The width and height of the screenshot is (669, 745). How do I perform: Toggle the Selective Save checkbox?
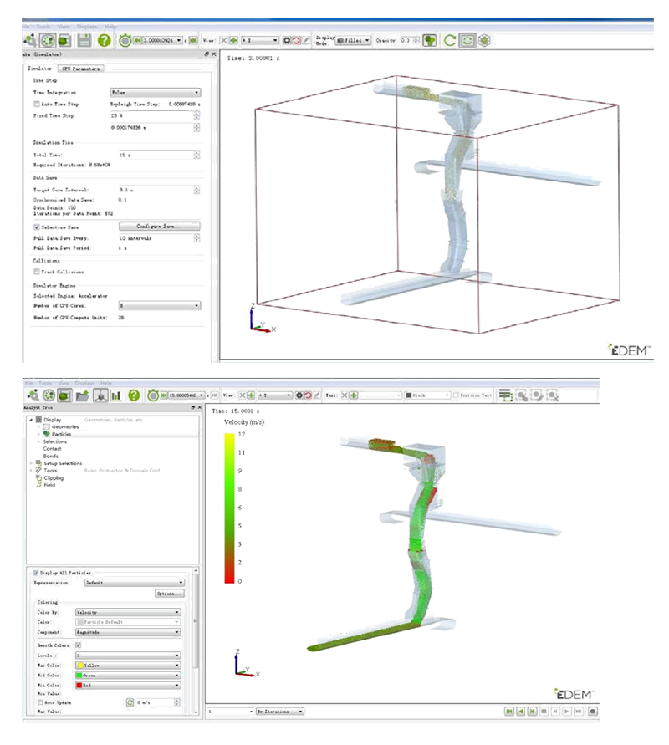36,227
